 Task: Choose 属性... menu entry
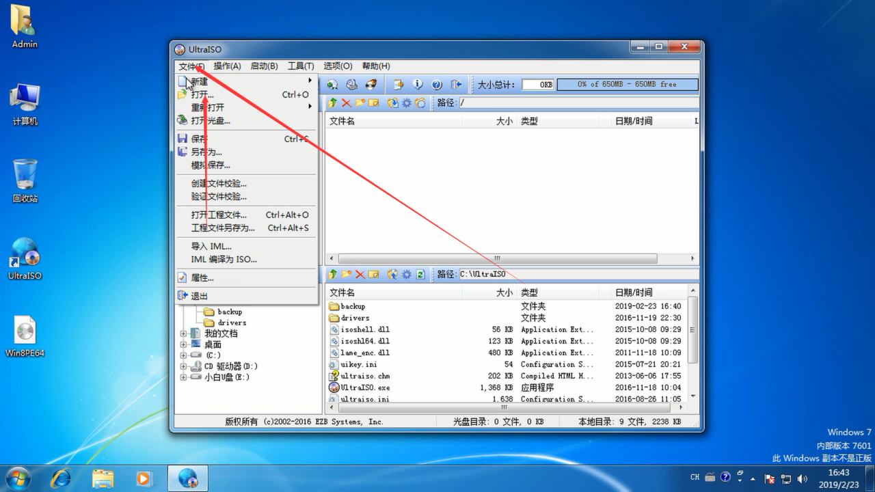coord(246,277)
